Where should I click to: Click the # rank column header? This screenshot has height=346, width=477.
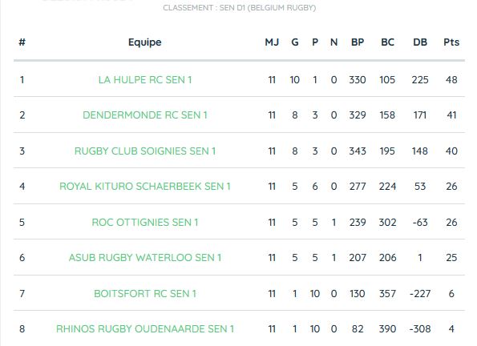pyautogui.click(x=22, y=42)
